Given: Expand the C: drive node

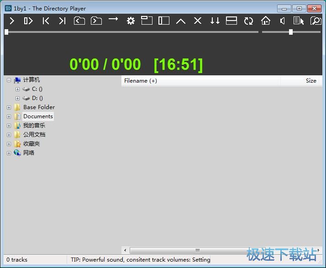Looking at the screenshot, I should tap(17, 89).
